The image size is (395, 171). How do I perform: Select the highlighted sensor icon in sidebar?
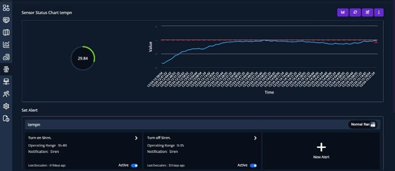[x=6, y=69]
